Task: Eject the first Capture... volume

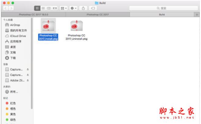Action: (28, 70)
